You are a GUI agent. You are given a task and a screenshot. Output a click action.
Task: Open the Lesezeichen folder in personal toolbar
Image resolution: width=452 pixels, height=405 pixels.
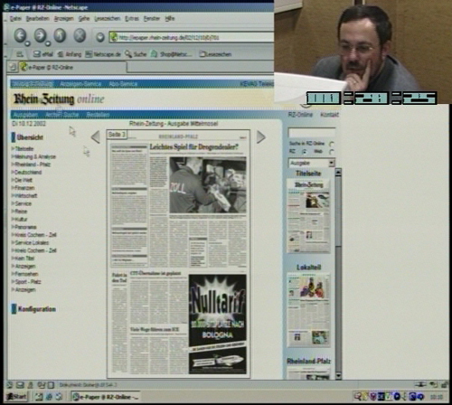pyautogui.click(x=215, y=54)
